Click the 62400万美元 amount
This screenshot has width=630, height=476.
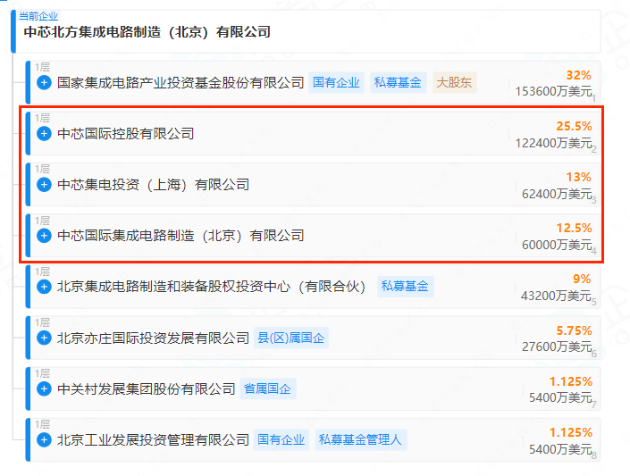[557, 194]
